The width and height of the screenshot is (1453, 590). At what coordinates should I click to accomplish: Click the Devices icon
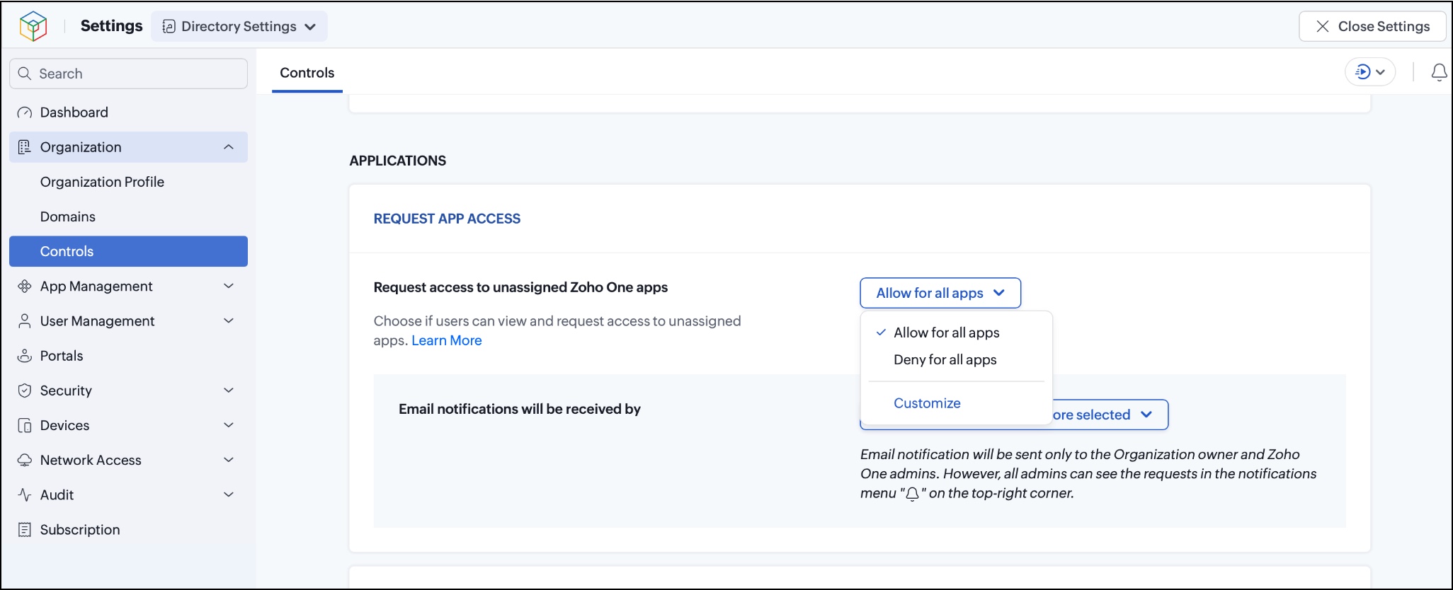25,425
